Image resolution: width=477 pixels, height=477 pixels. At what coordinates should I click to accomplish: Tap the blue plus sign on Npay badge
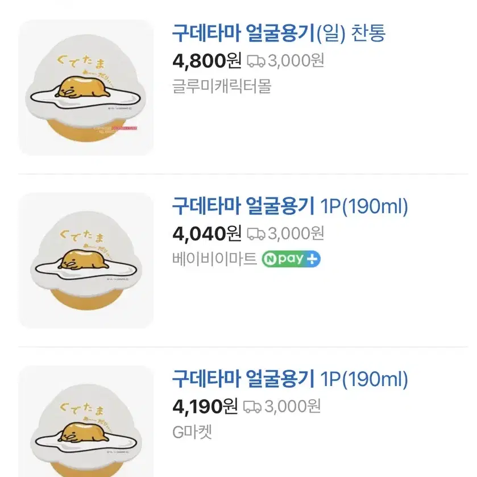(312, 259)
